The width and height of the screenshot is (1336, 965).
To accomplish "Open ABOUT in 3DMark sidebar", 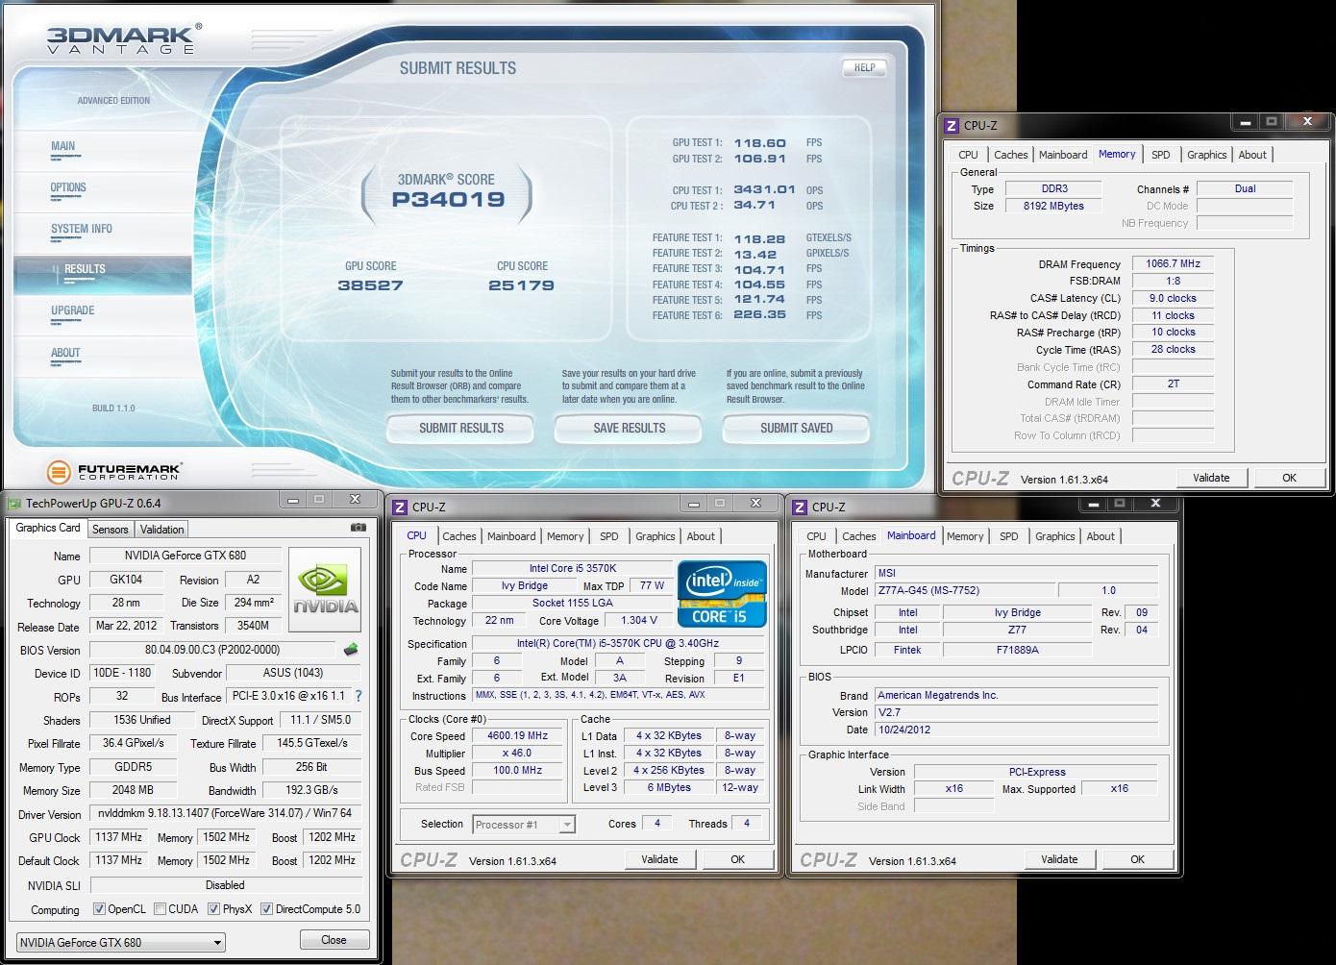I will pos(65,353).
